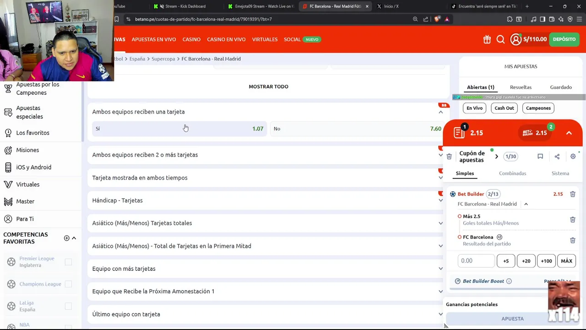Open the zoom magnifier icon in address bar

415,19
